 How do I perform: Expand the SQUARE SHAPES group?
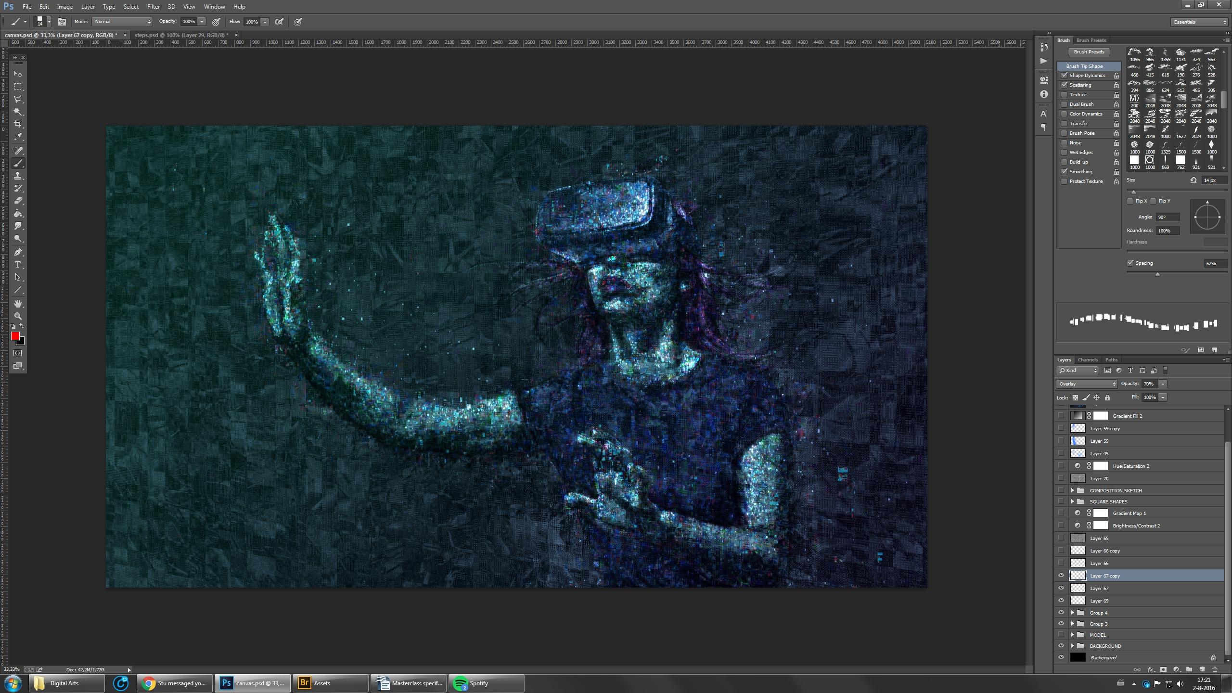pyautogui.click(x=1072, y=501)
